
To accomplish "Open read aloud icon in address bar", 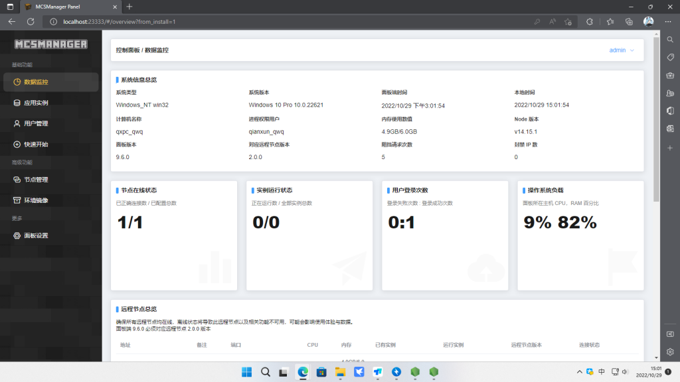I will click(x=552, y=22).
